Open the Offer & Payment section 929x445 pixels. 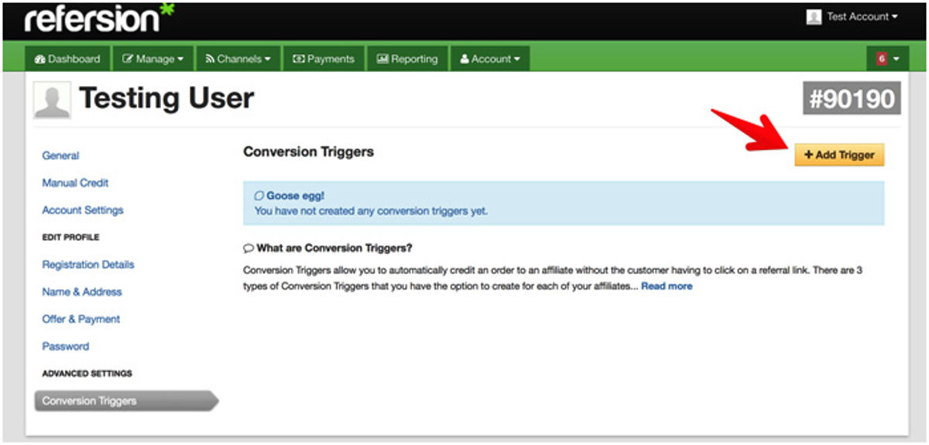click(81, 319)
